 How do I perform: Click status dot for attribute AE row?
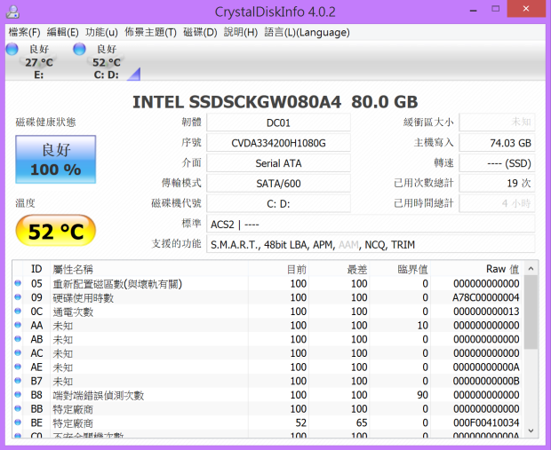pos(18,367)
